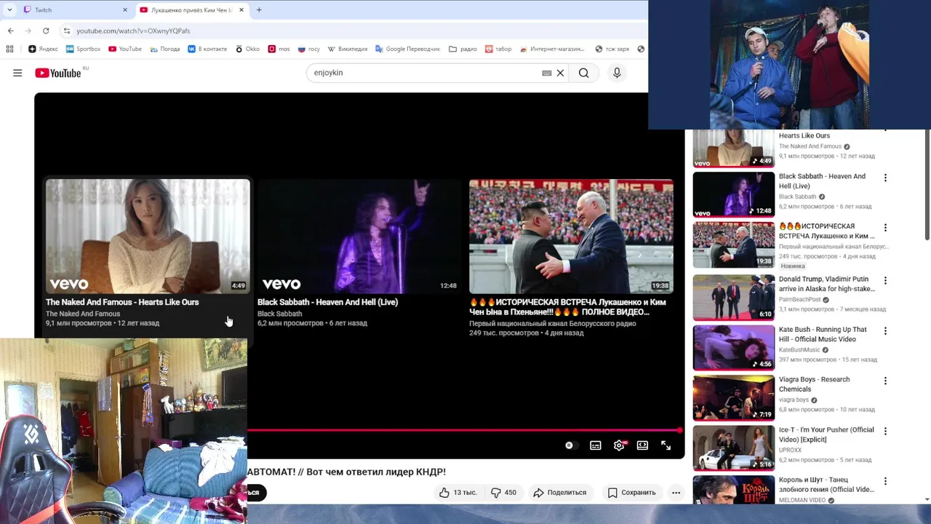The image size is (931, 524).
Task: Open browser apps grid in bookmarks bar
Action: (9, 49)
